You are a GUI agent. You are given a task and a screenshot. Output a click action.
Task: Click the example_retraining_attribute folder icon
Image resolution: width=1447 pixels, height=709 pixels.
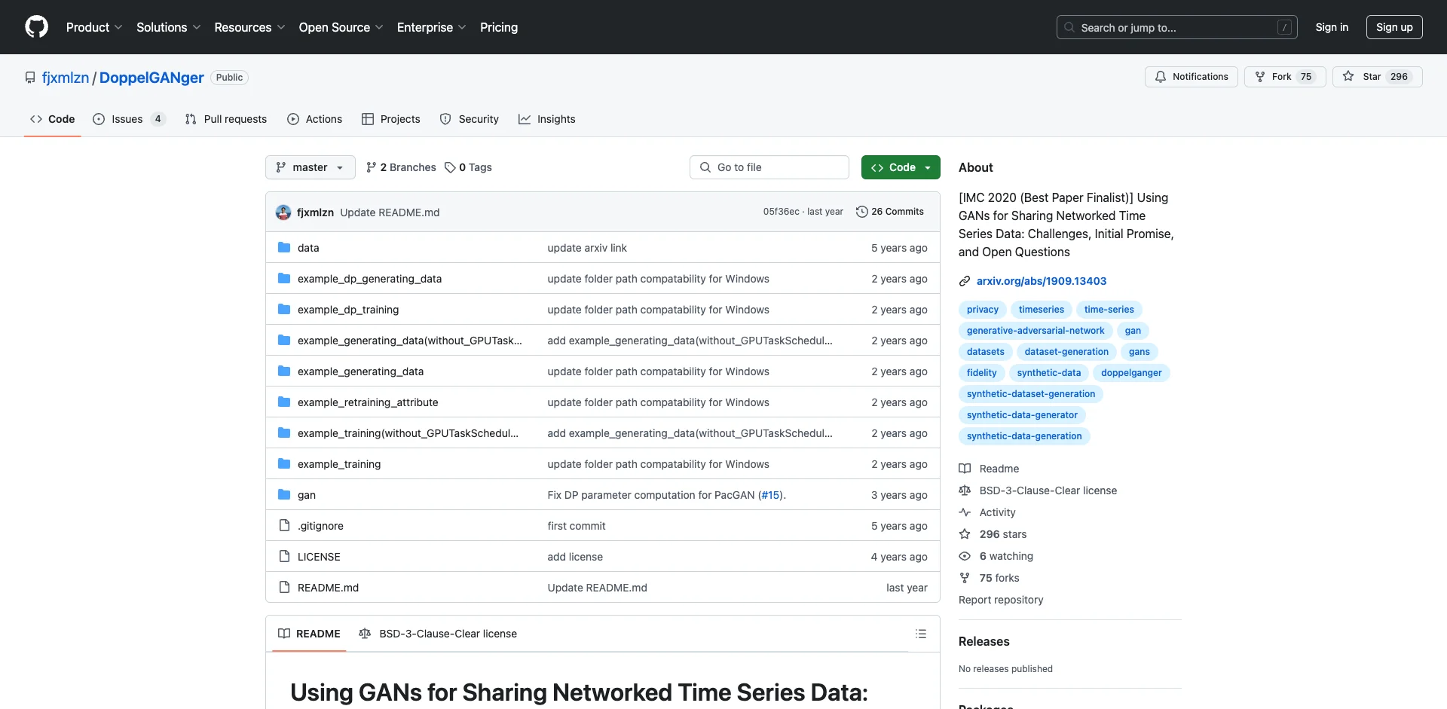coord(284,402)
